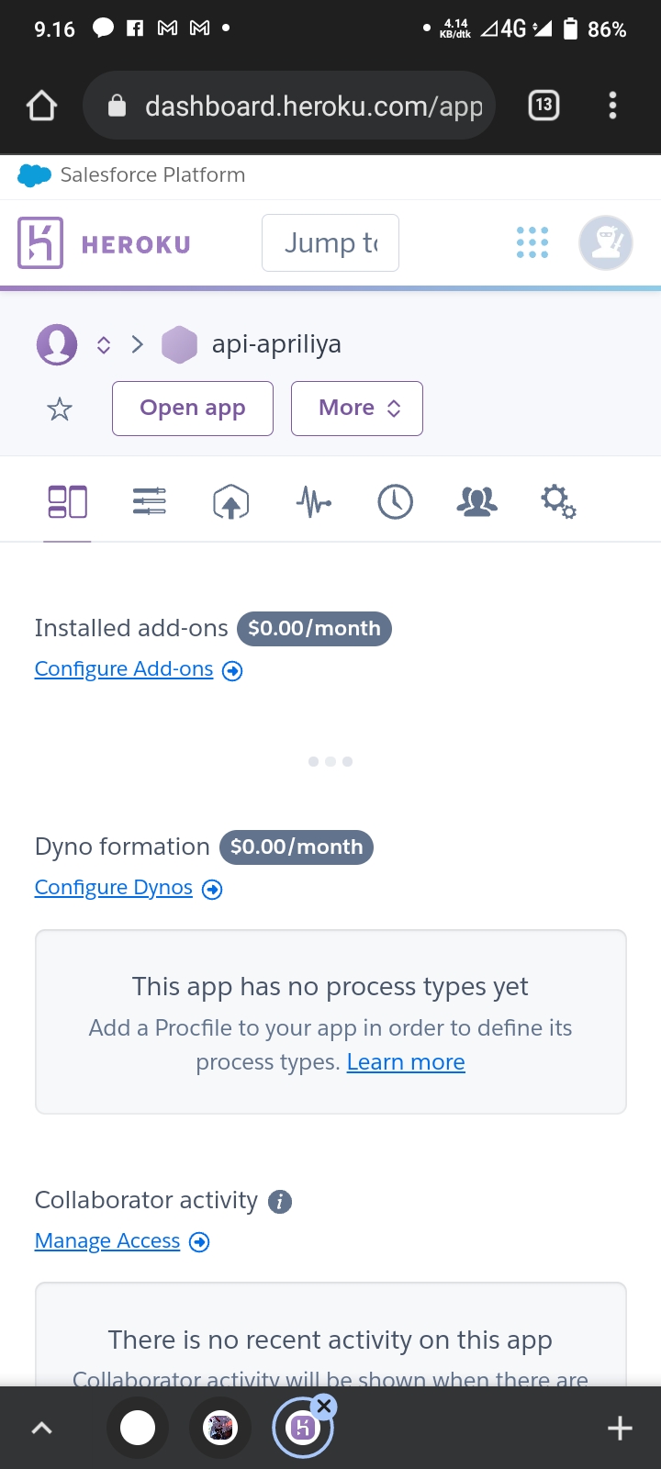Open the apps grid launcher icon

532,243
